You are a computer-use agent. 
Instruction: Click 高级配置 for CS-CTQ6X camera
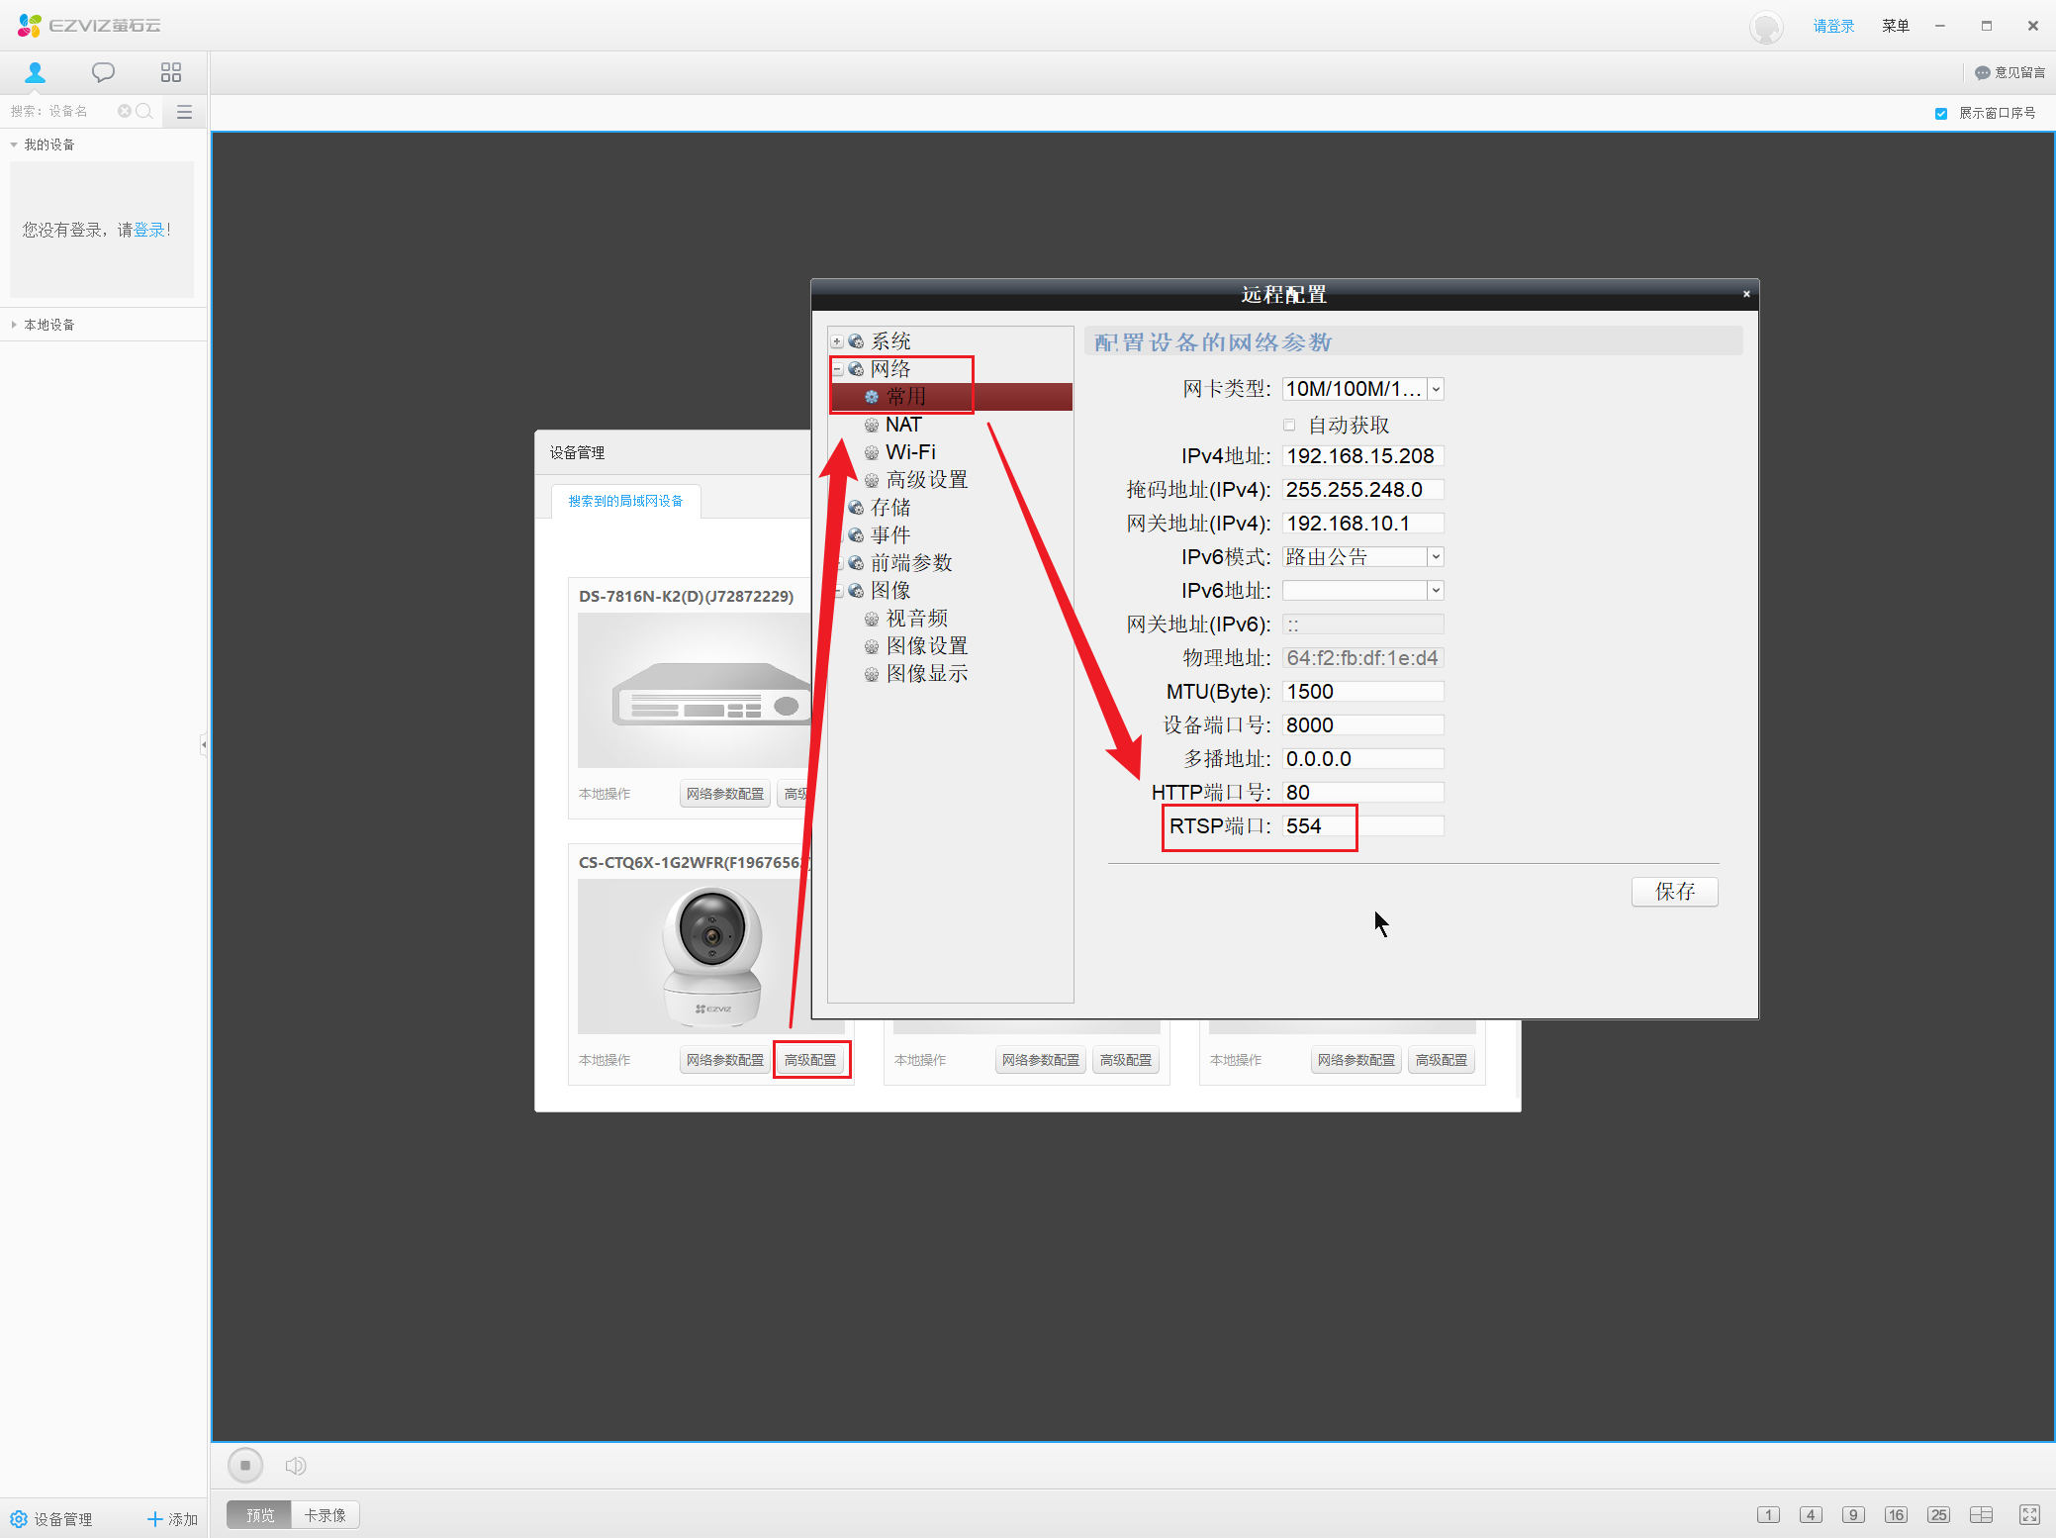point(810,1060)
